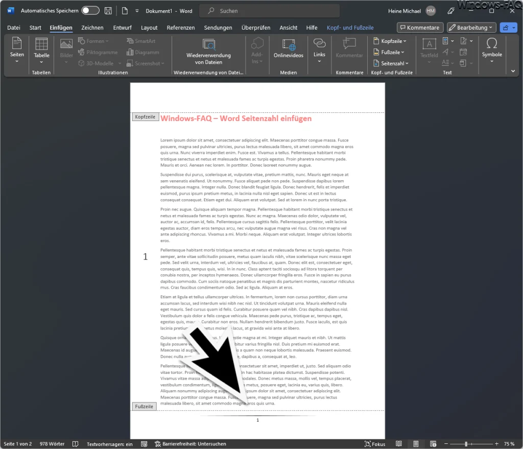The height and width of the screenshot is (449, 523).
Task: Open the Kopf- und Fußzeile tab
Action: tap(350, 28)
